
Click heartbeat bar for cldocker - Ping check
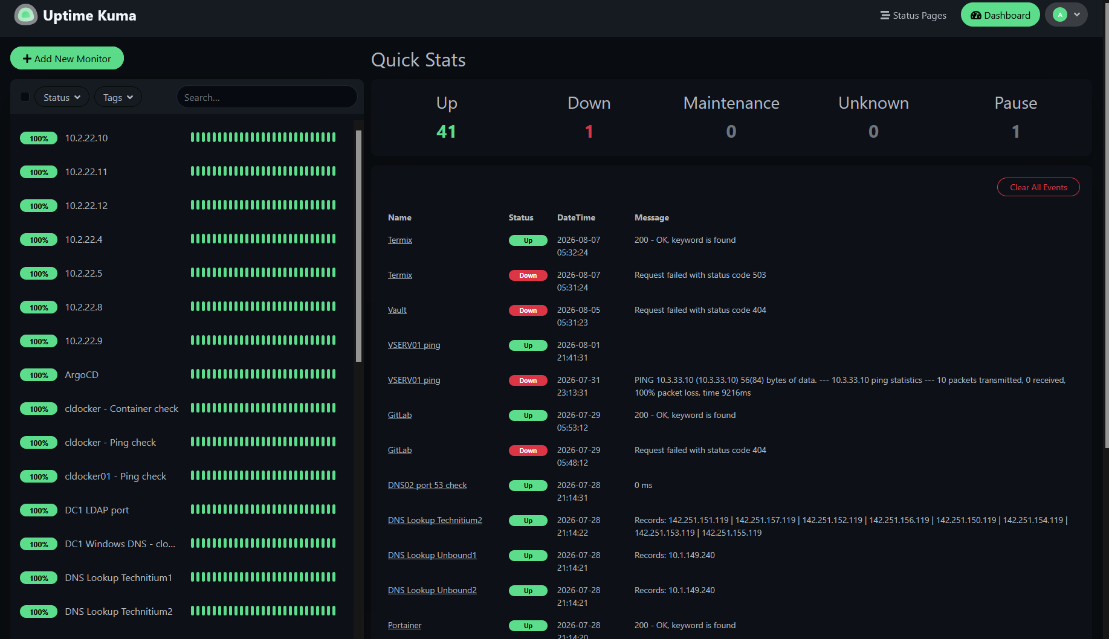point(263,442)
